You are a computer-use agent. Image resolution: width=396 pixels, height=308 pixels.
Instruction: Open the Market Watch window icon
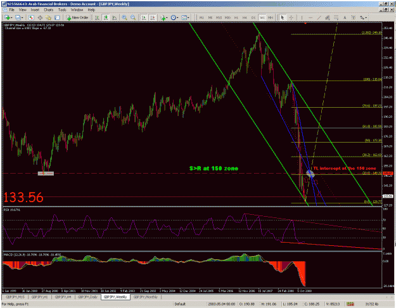click(31, 18)
